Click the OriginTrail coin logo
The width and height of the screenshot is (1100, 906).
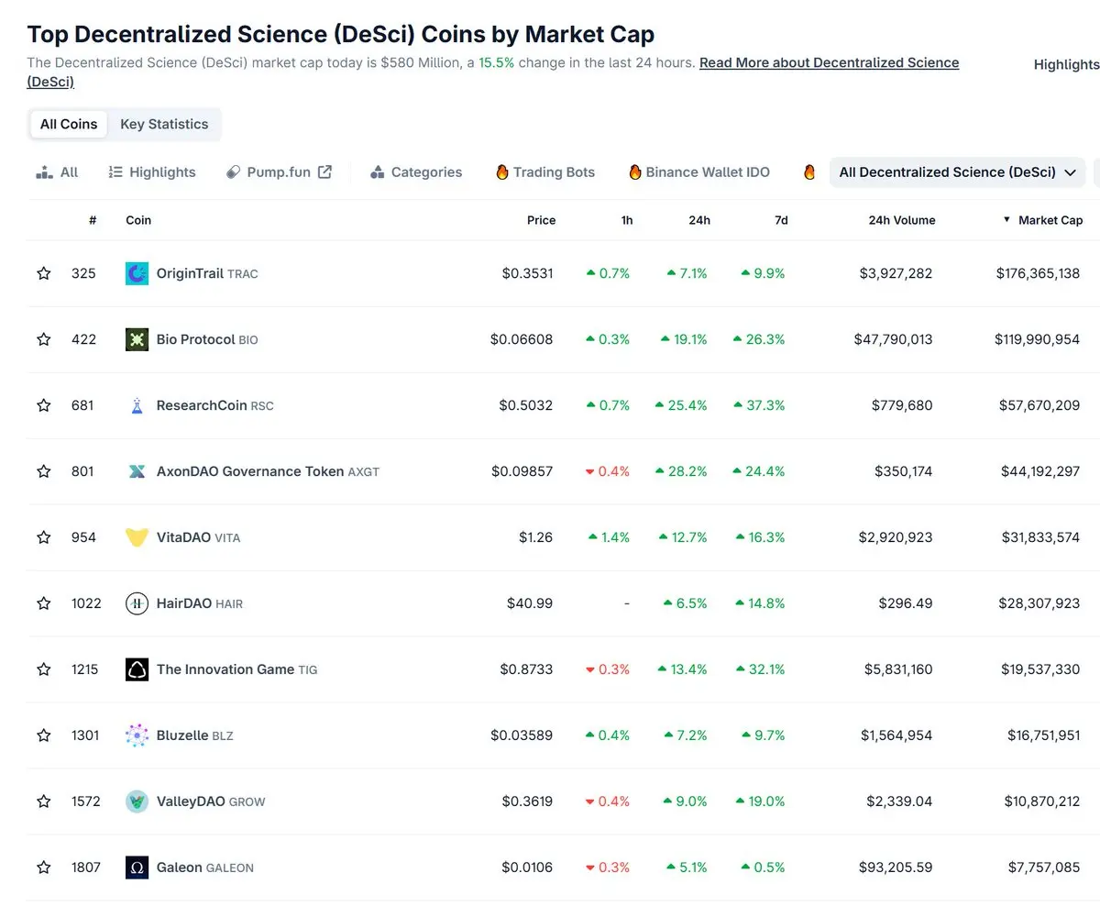click(x=137, y=273)
